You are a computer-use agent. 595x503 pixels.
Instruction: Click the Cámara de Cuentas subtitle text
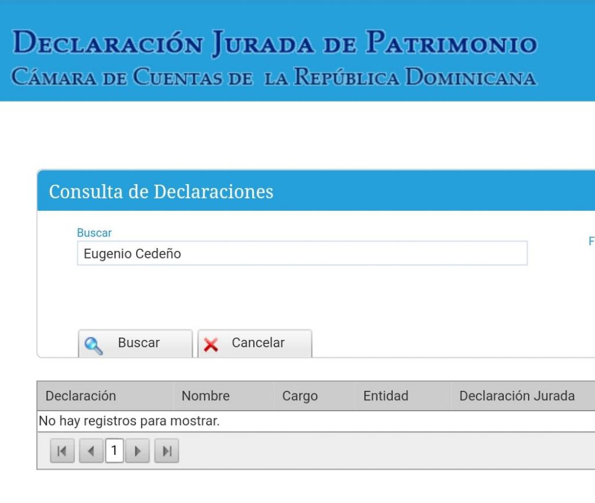pyautogui.click(x=273, y=77)
